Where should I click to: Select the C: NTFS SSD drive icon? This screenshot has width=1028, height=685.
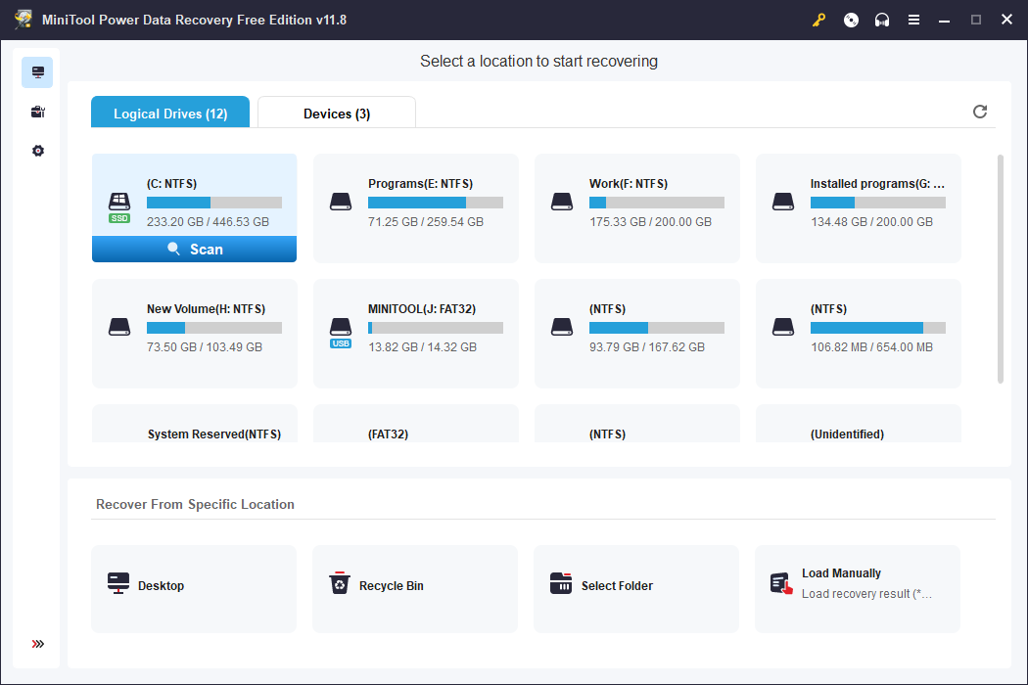[119, 207]
